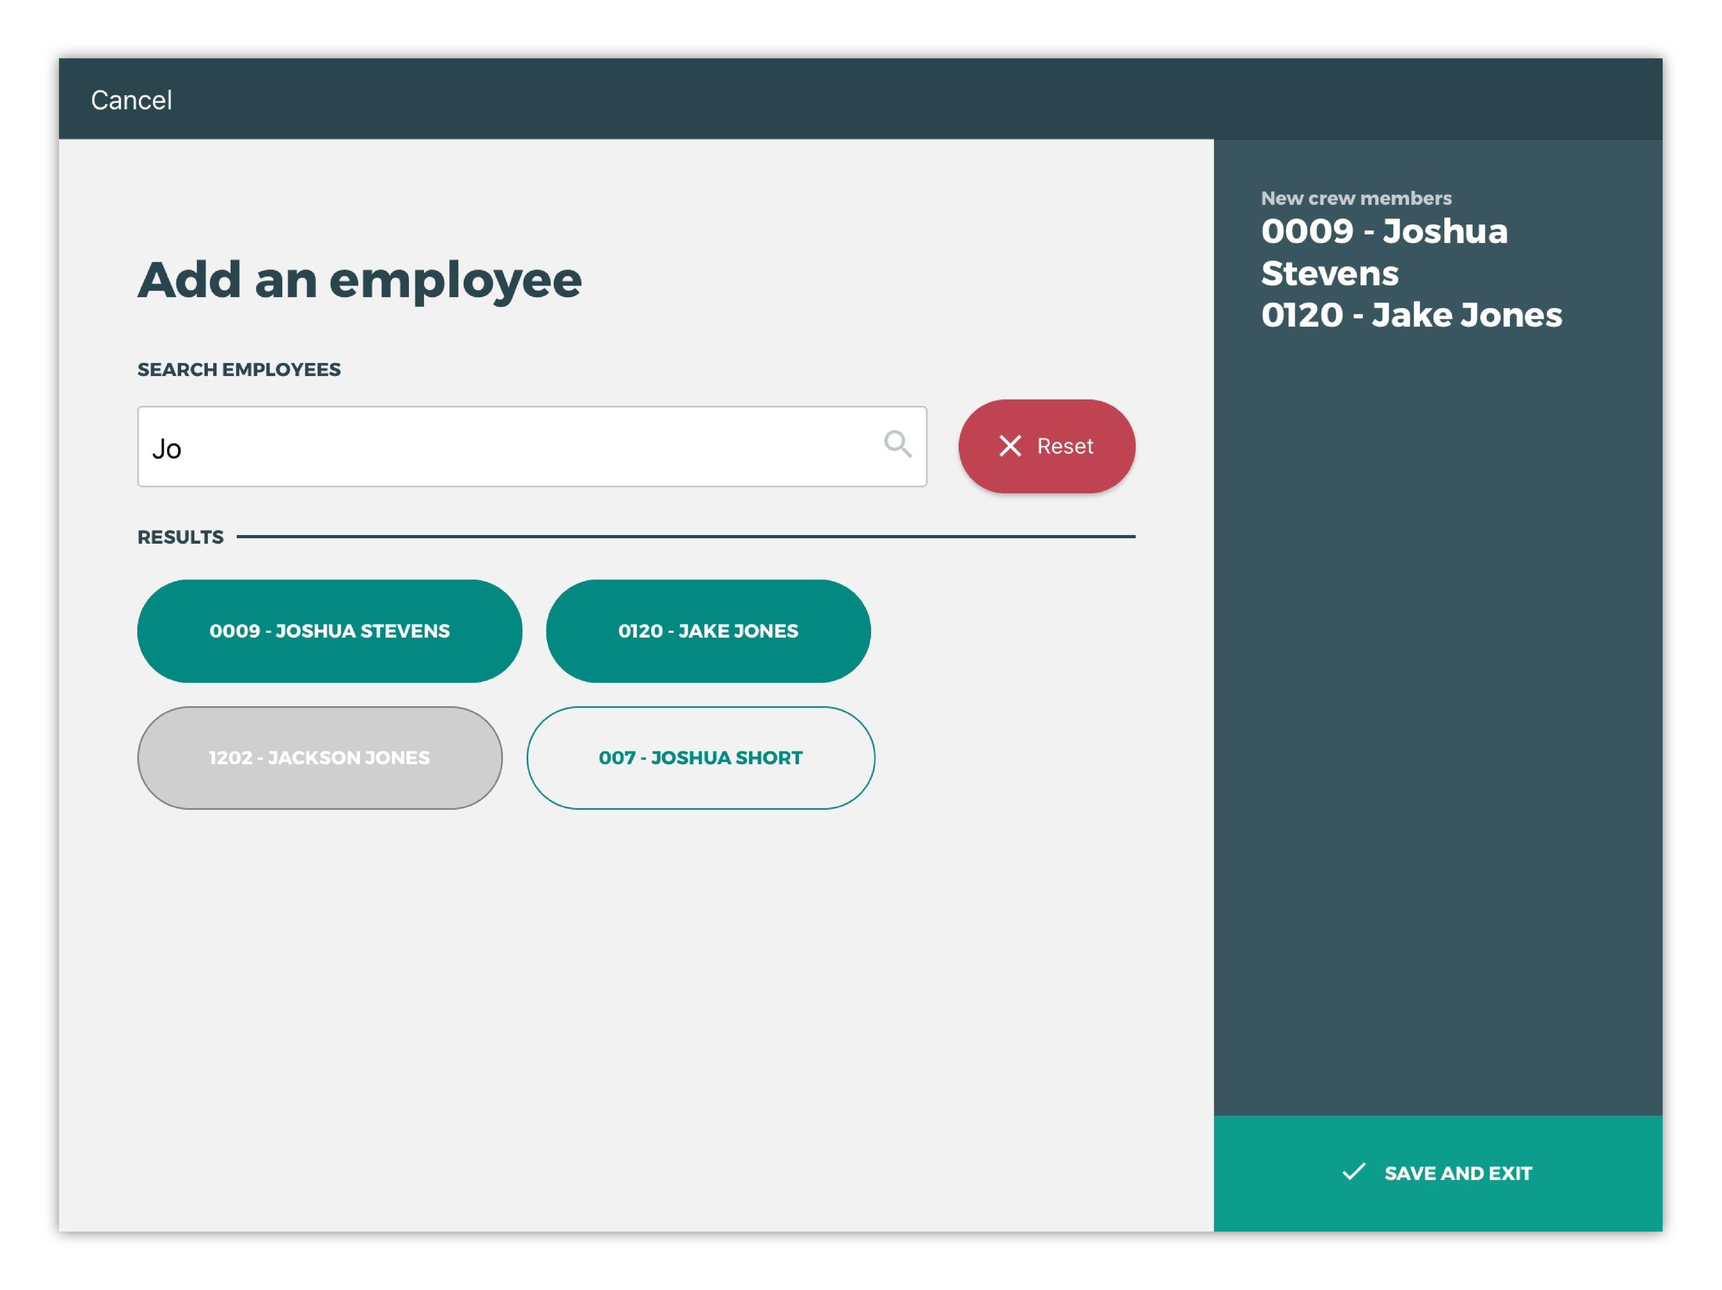Click the greyed-out 1202 - Jackson Jones pill

click(x=319, y=758)
